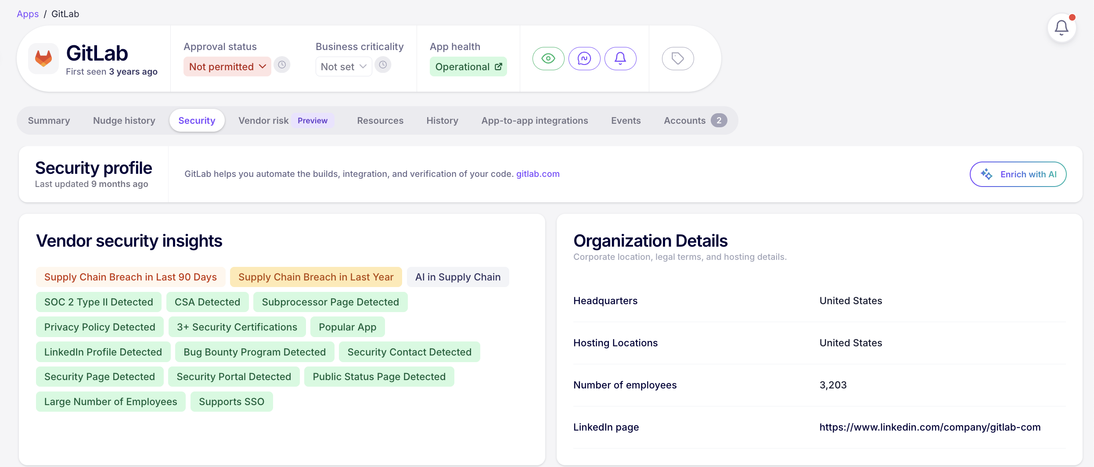Open the nudge message icon button
Image resolution: width=1094 pixels, height=467 pixels.
(x=584, y=58)
